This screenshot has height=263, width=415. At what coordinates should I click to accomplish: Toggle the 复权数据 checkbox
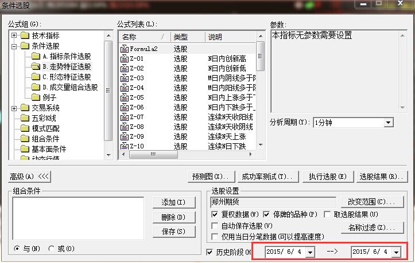[215, 214]
